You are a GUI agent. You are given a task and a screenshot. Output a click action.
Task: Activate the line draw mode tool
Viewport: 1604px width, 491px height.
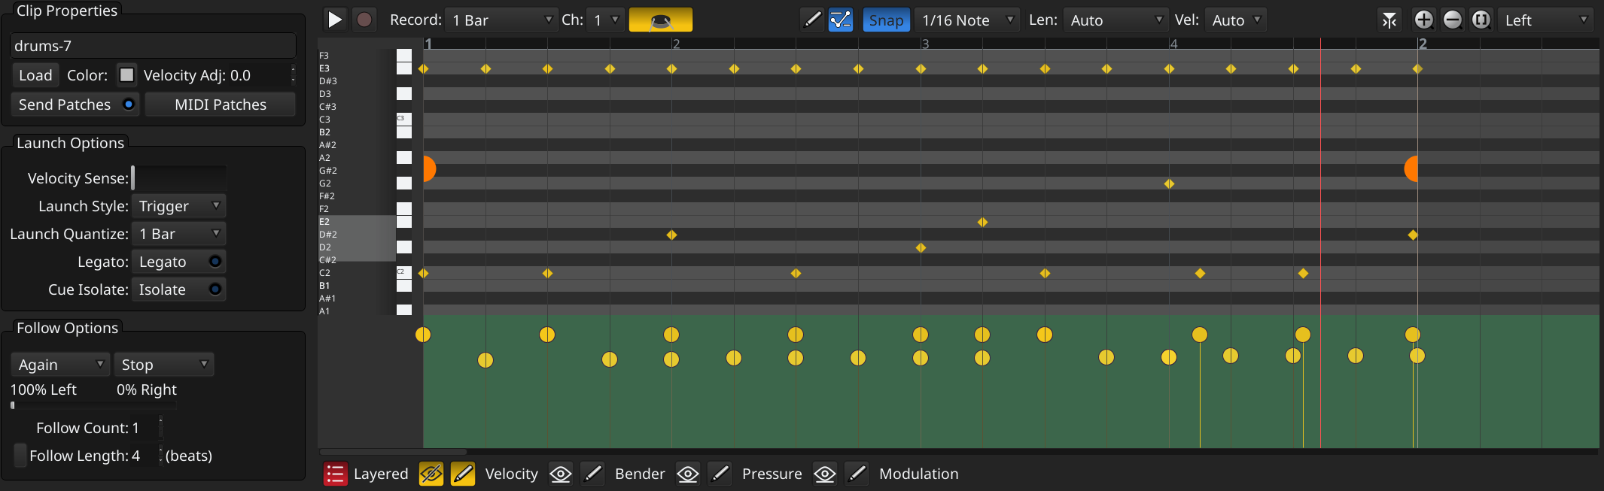[840, 20]
